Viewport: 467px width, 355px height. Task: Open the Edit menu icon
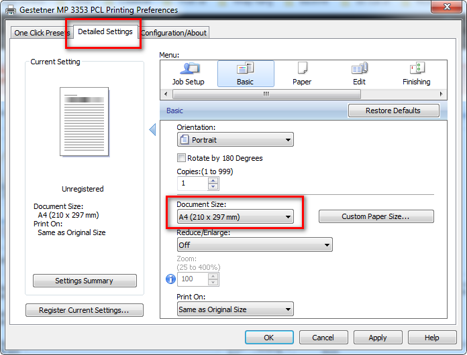[x=359, y=74]
